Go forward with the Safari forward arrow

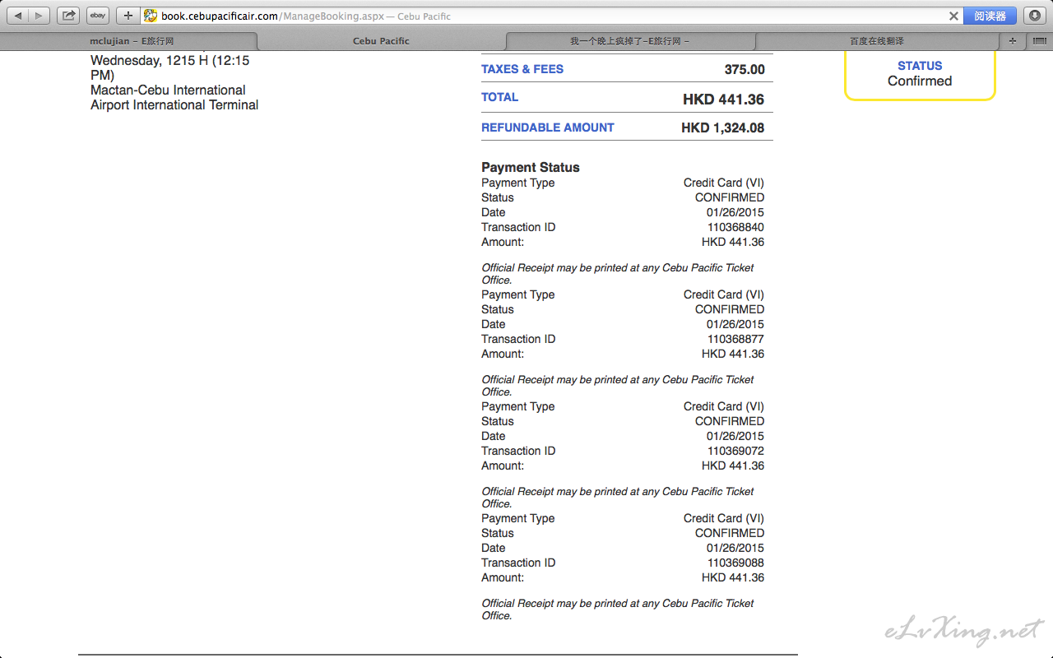click(39, 16)
